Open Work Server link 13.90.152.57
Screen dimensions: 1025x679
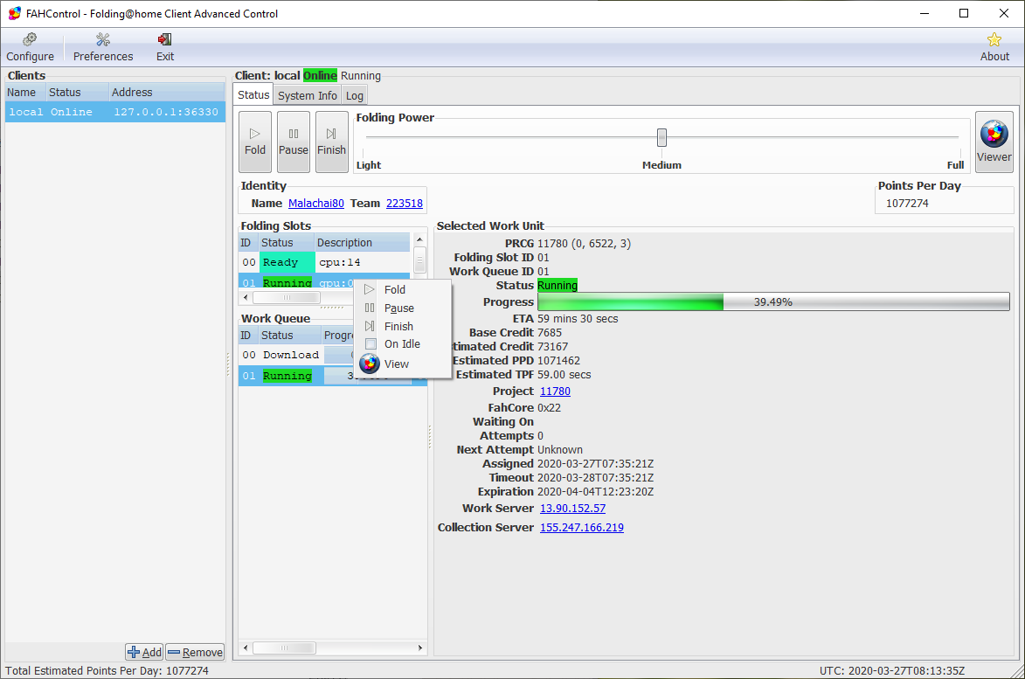(572, 509)
